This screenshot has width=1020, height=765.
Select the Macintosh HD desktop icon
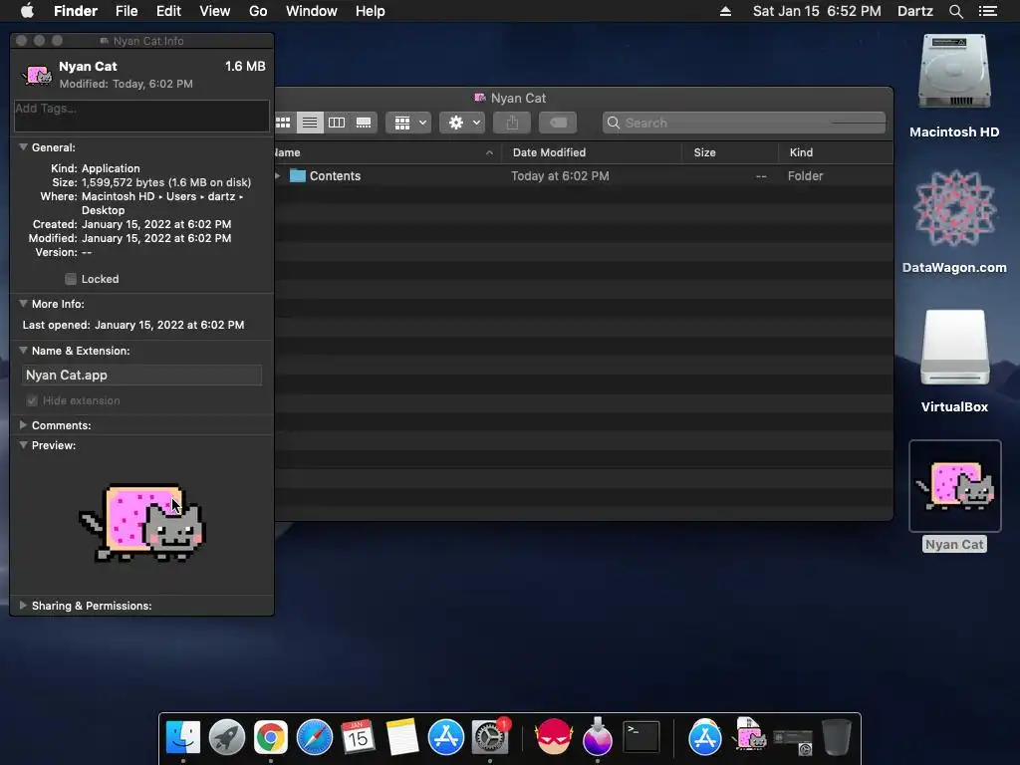click(x=954, y=73)
